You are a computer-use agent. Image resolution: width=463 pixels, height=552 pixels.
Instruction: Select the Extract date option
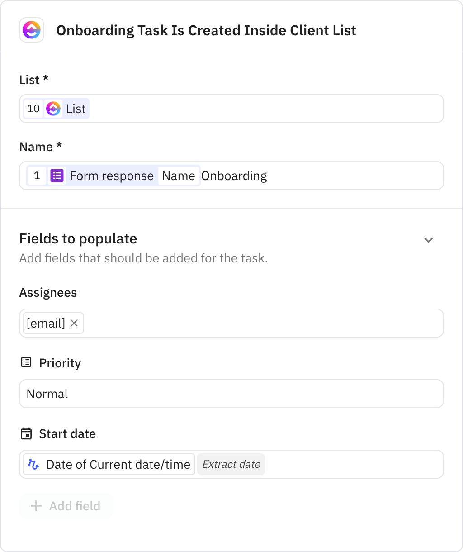[231, 464]
